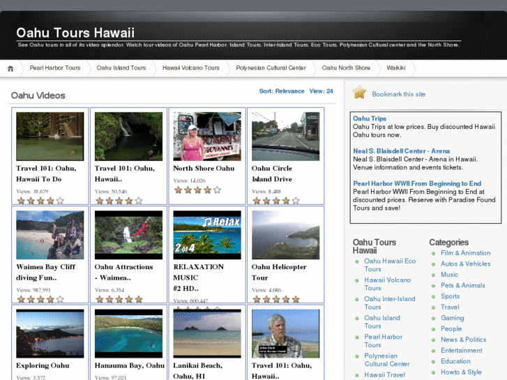Open Lanikai Beach, Oahu, HI thumbnail
The image size is (507, 380).
click(207, 333)
